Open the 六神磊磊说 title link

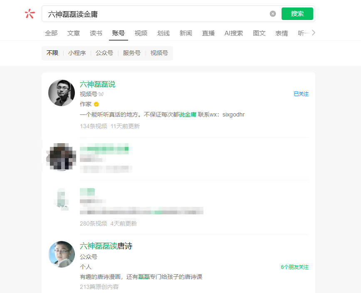(98, 84)
